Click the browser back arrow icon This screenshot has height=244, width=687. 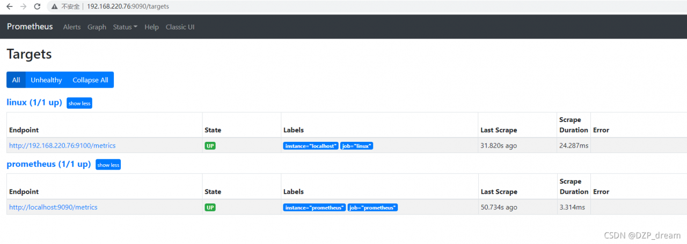coord(10,6)
